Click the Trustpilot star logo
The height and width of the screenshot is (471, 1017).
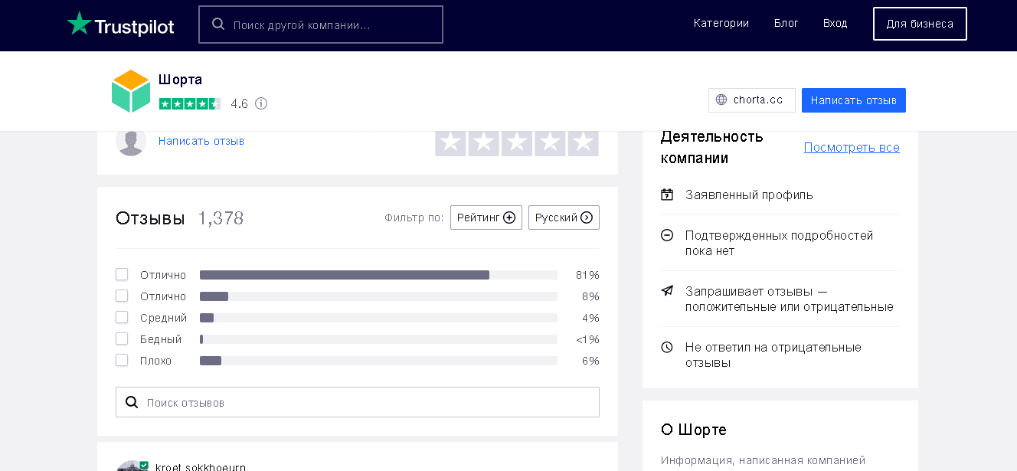point(79,24)
